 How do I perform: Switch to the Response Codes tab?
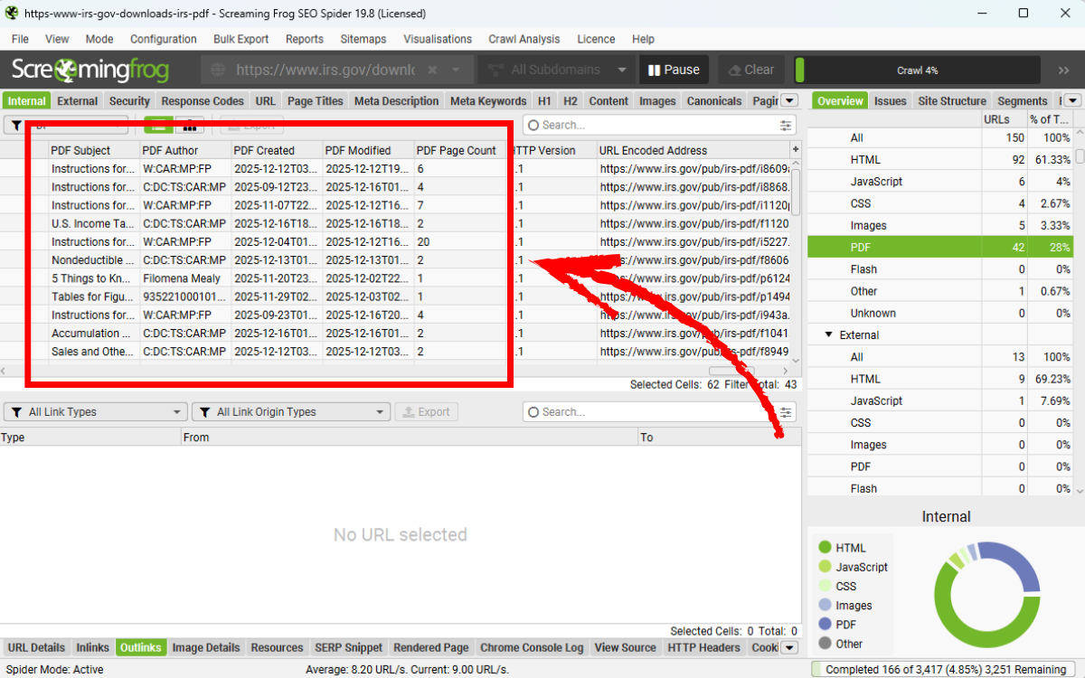tap(203, 101)
